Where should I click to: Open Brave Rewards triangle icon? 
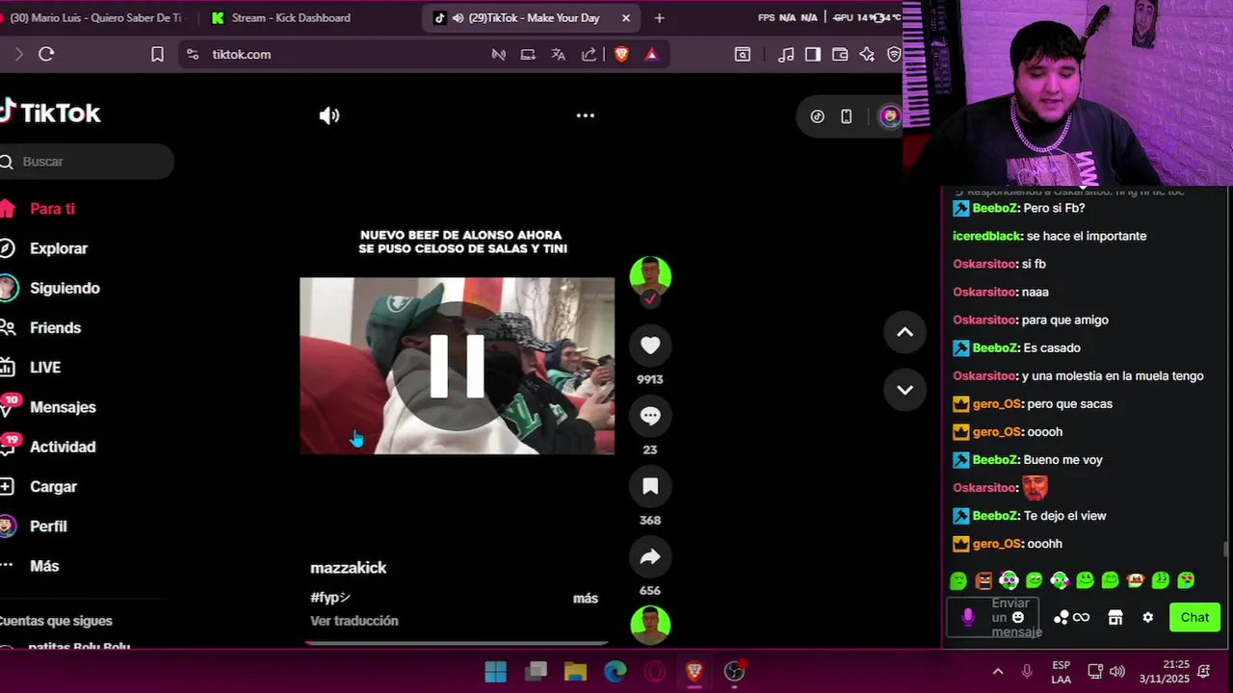(x=651, y=55)
